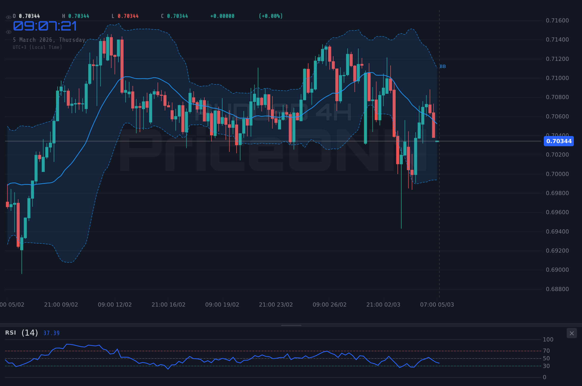Viewport: 582px width, 386px height.
Task: Click the 5 March 2026 date label
Action: tap(49, 40)
